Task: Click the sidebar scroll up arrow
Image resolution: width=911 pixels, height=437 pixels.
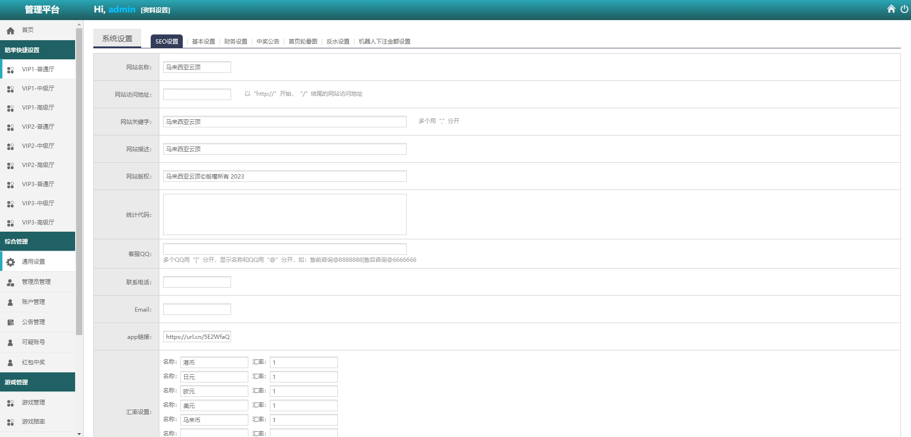Action: click(79, 24)
